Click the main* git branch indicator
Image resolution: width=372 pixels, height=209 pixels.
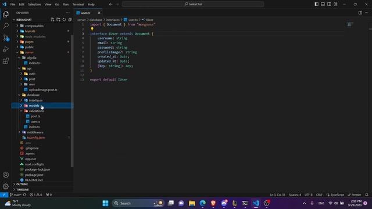coord(16,195)
